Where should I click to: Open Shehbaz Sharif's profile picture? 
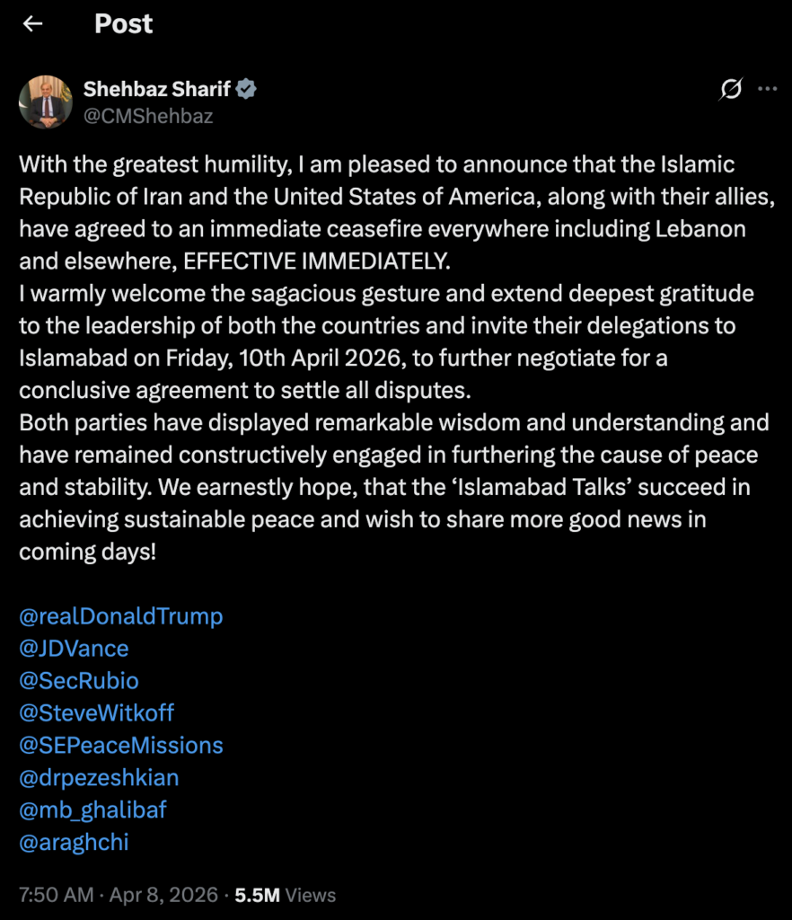tap(45, 102)
